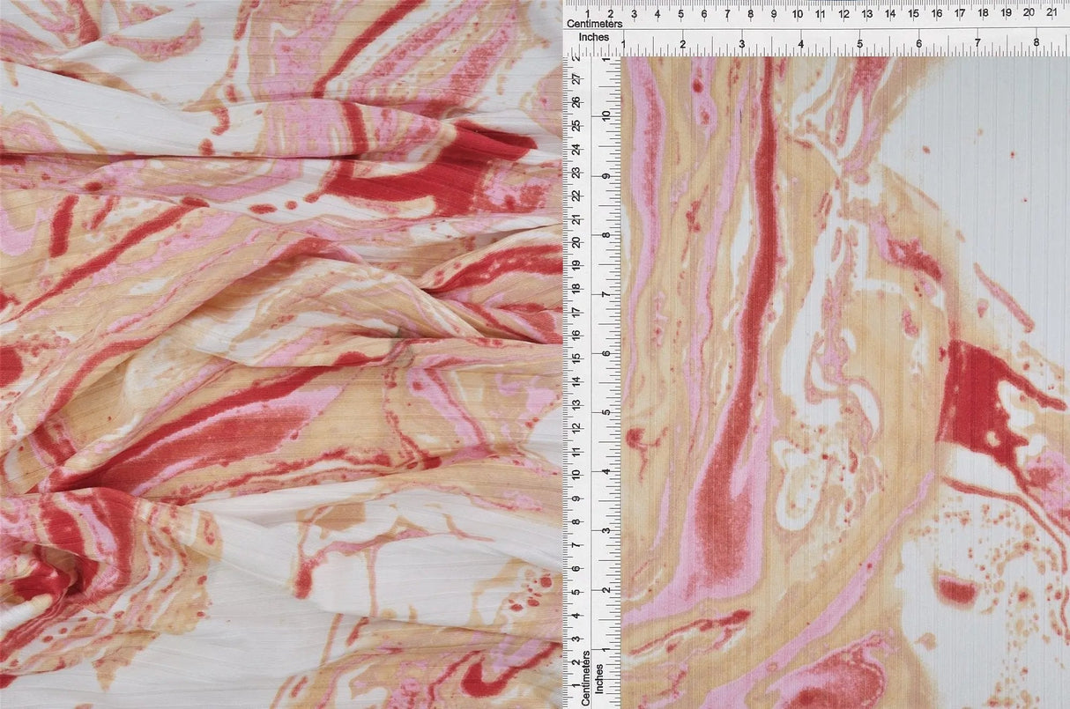Screen dimensions: 1070x709
Task: Click the Inches label on horizontal ruler
Action: click(x=595, y=37)
